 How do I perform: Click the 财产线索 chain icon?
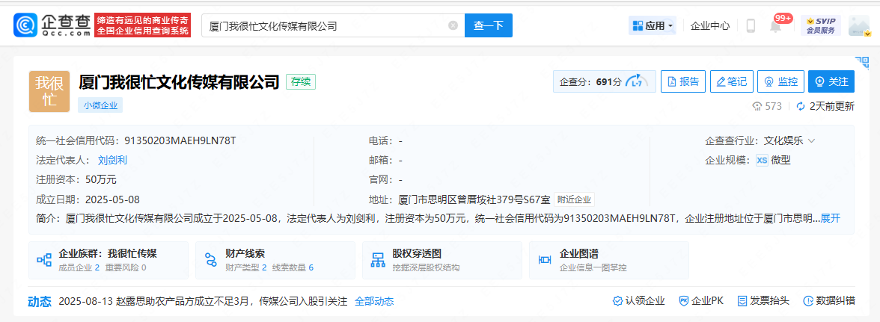pos(211,260)
